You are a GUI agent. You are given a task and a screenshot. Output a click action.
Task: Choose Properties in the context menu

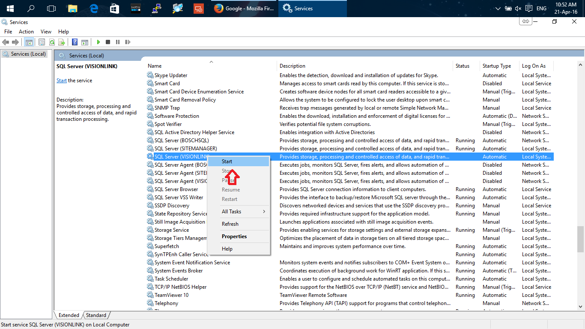pyautogui.click(x=239, y=236)
